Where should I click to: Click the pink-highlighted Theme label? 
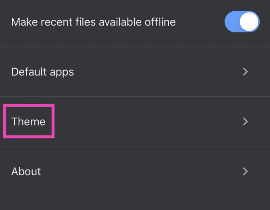coord(28,121)
